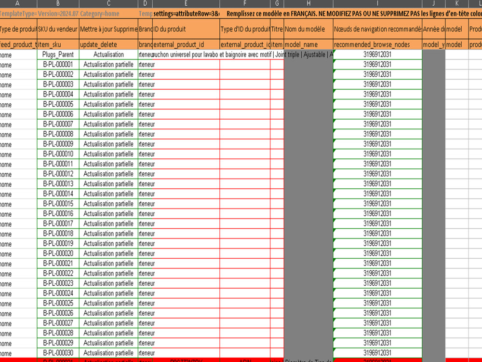Select SKU cell B-PL-000028
This screenshot has width=482, height=362.
58,333
